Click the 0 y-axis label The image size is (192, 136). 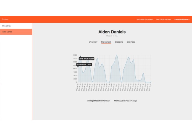tap(77, 82)
